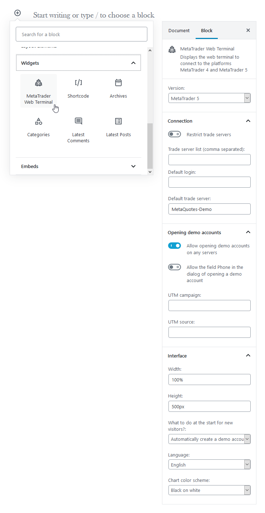
Task: Insert the MetaTrader Web Terminal block
Action: pyautogui.click(x=39, y=92)
